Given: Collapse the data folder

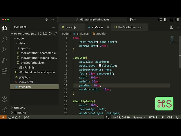Looking at the screenshot, I should (x=16, y=43).
